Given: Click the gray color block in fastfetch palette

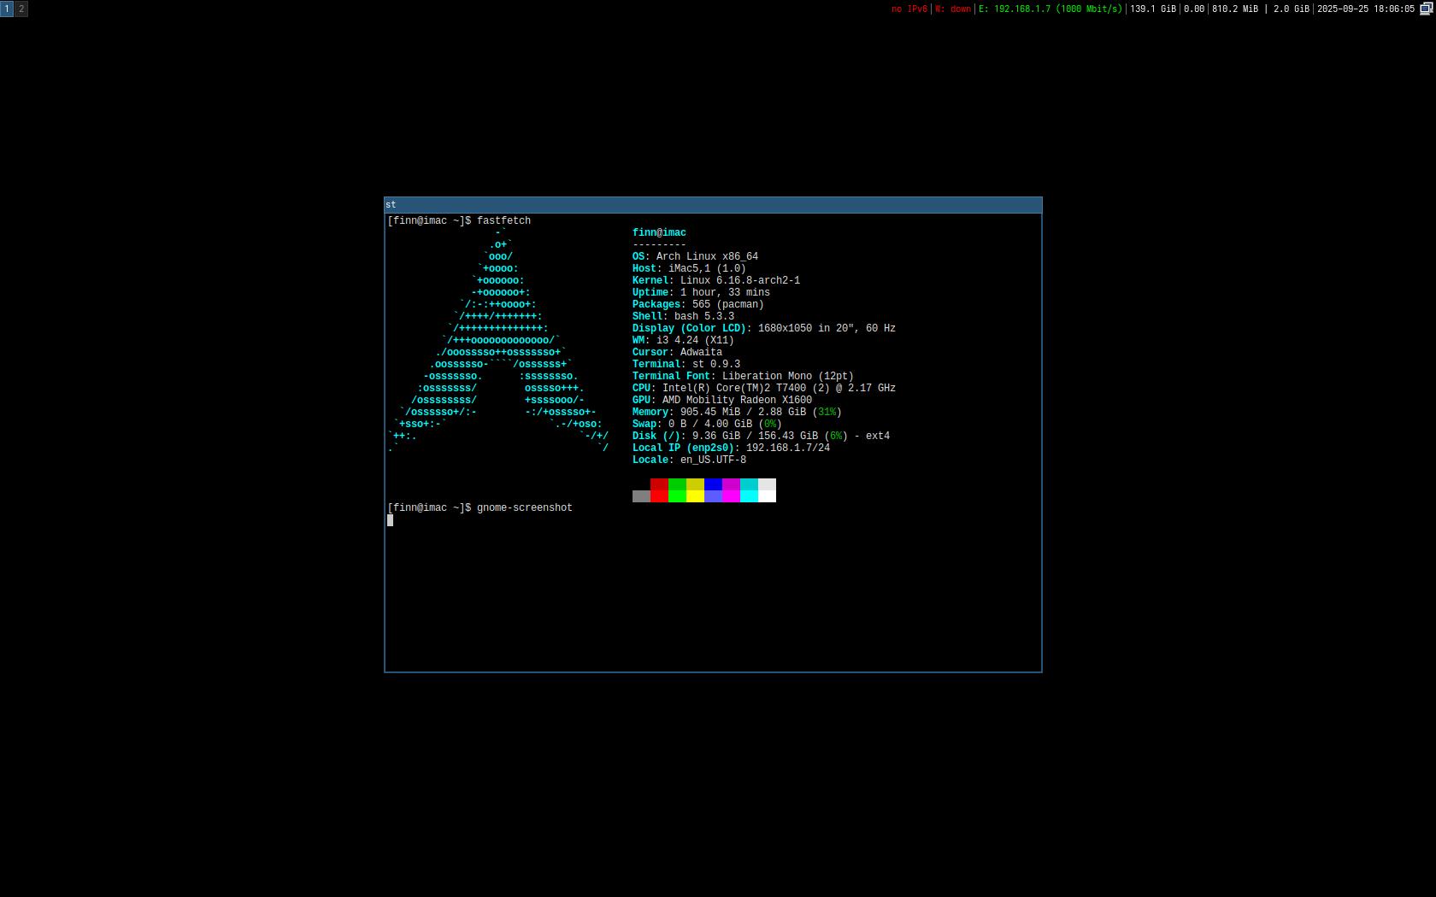Looking at the screenshot, I should 641,496.
